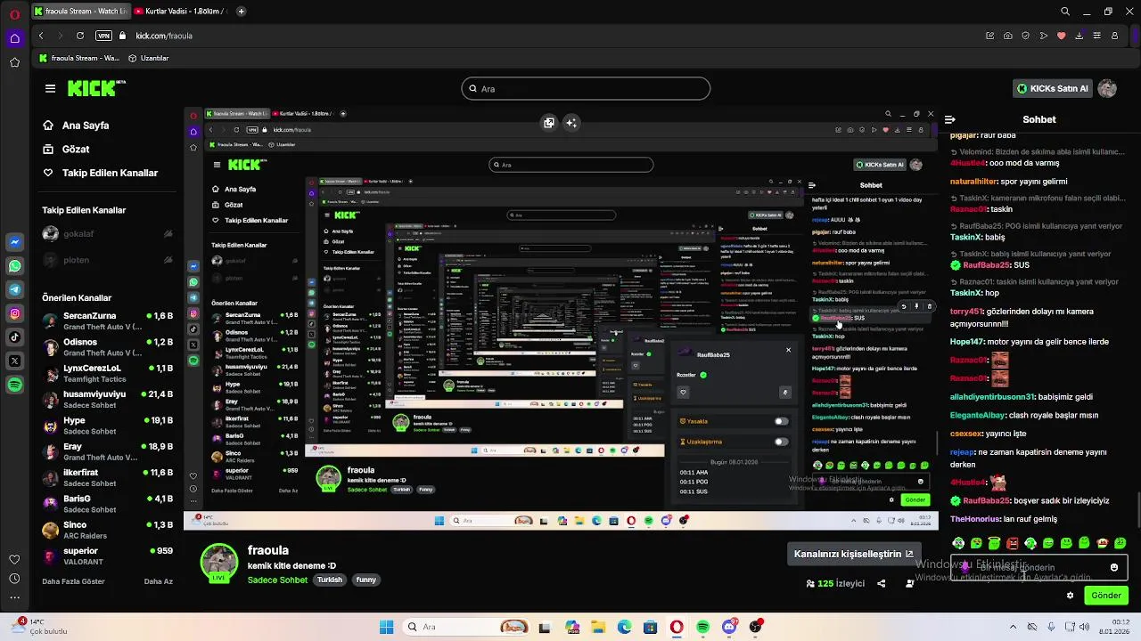Viewport: 1141px width, 641px height.
Task: Open the user profile avatar
Action: pos(1107,88)
